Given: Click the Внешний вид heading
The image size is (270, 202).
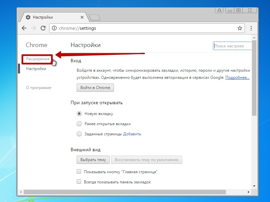Looking at the screenshot, I should 85,150.
